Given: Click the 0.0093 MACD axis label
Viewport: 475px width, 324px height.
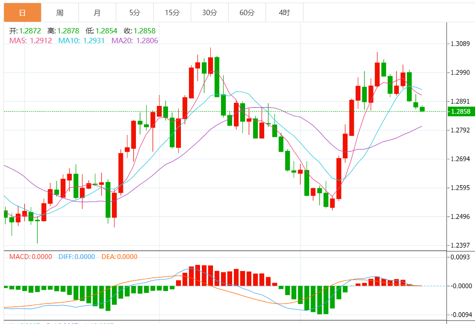Looking at the screenshot, I should [461, 257].
